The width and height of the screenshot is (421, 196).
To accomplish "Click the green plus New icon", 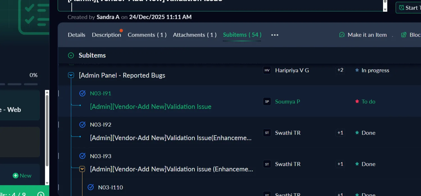I will [15, 176].
